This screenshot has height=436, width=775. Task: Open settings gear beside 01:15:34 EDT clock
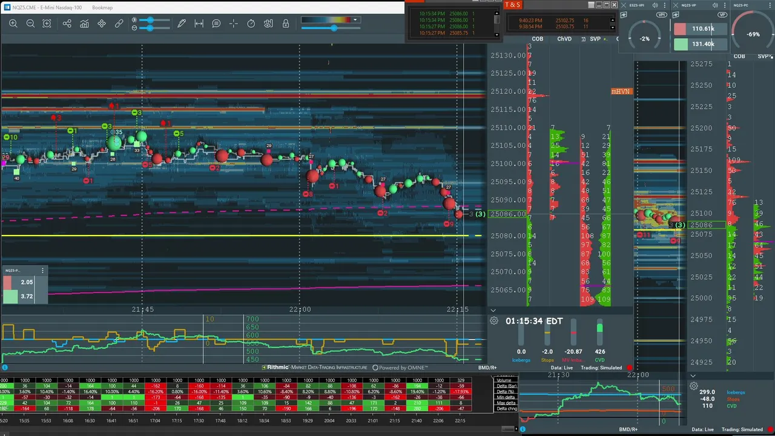494,321
